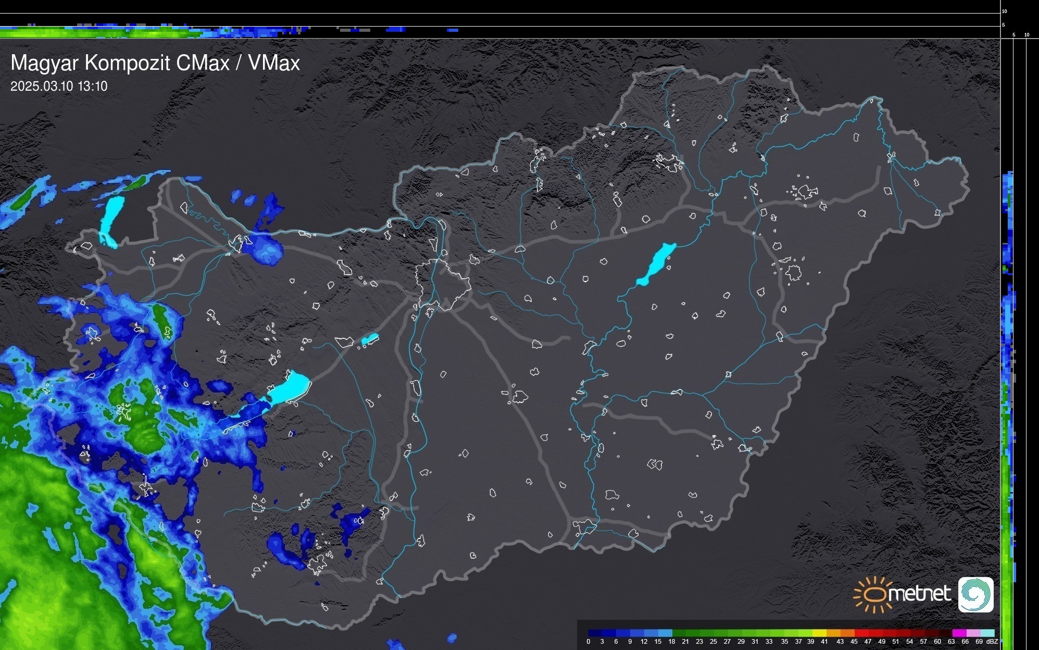Click the light cyan 69 dBZ swatch
This screenshot has height=650, width=1039.
[x=987, y=633]
